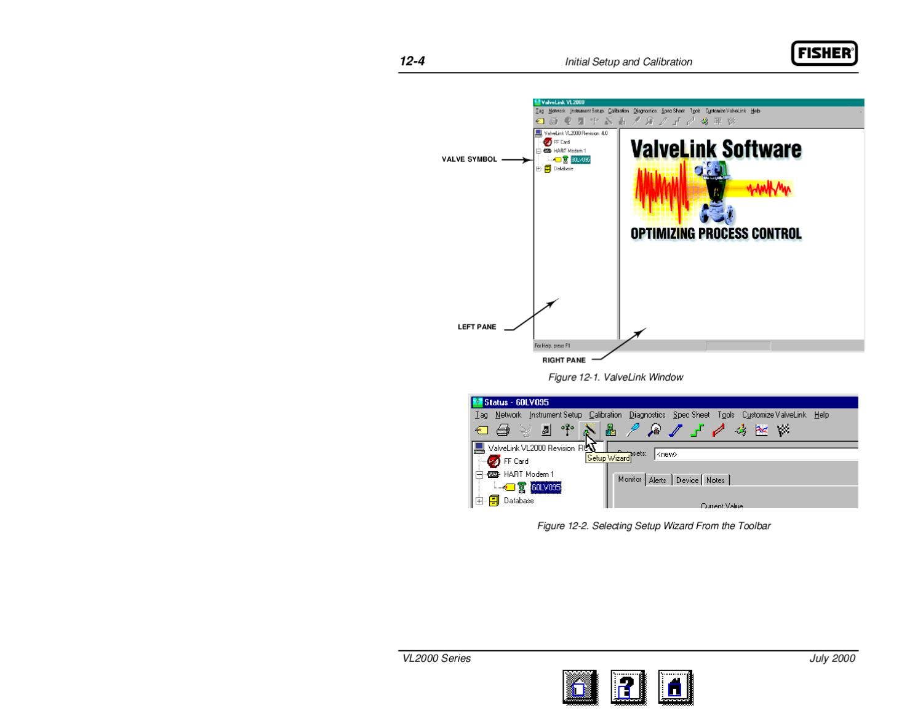The image size is (923, 713).
Task: Click the leftmost page navigation button at bottom
Action: 580,687
